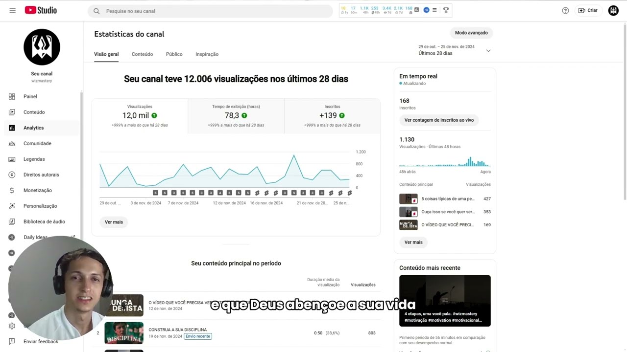627x352 pixels.
Task: Open CONSTRUA A SUA DISCIPLINA thumbnail
Action: click(124, 333)
